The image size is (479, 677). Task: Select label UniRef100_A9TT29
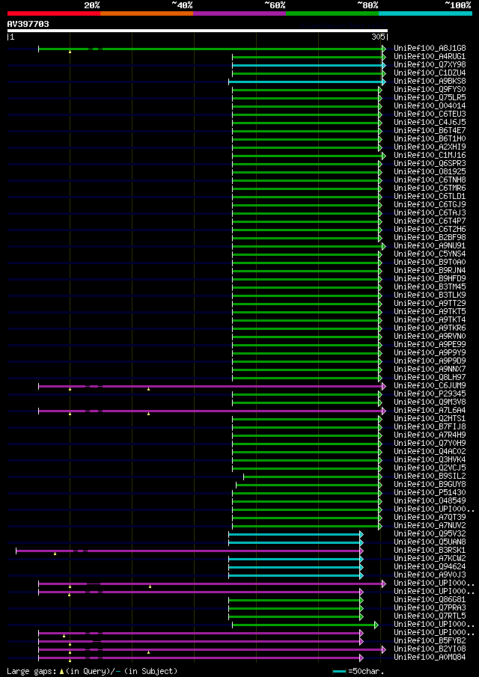coord(430,304)
